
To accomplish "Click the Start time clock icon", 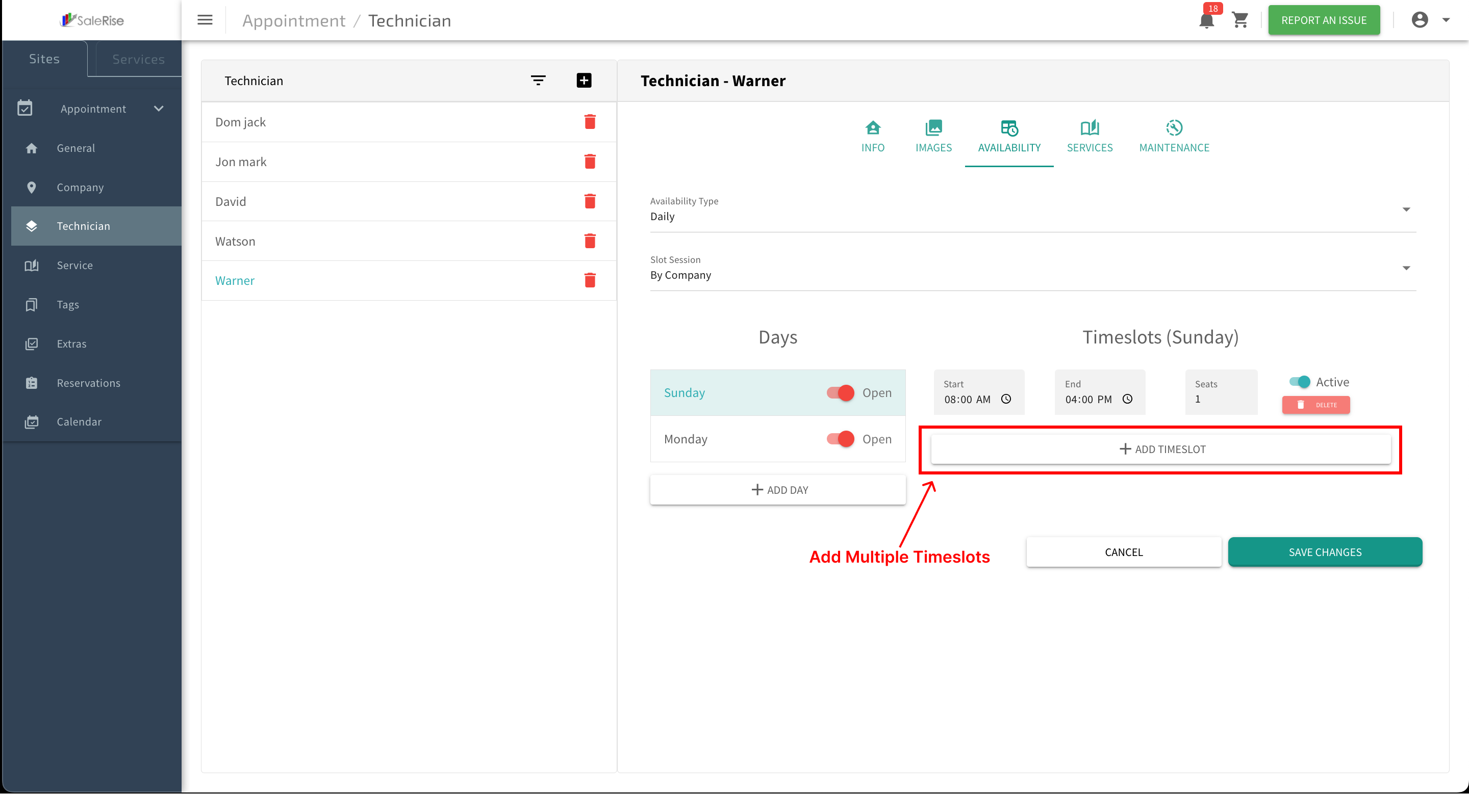I will 1006,399.
